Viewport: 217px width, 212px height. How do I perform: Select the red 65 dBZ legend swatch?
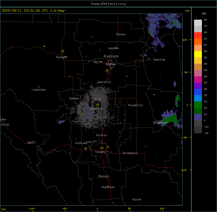(x=198, y=35)
